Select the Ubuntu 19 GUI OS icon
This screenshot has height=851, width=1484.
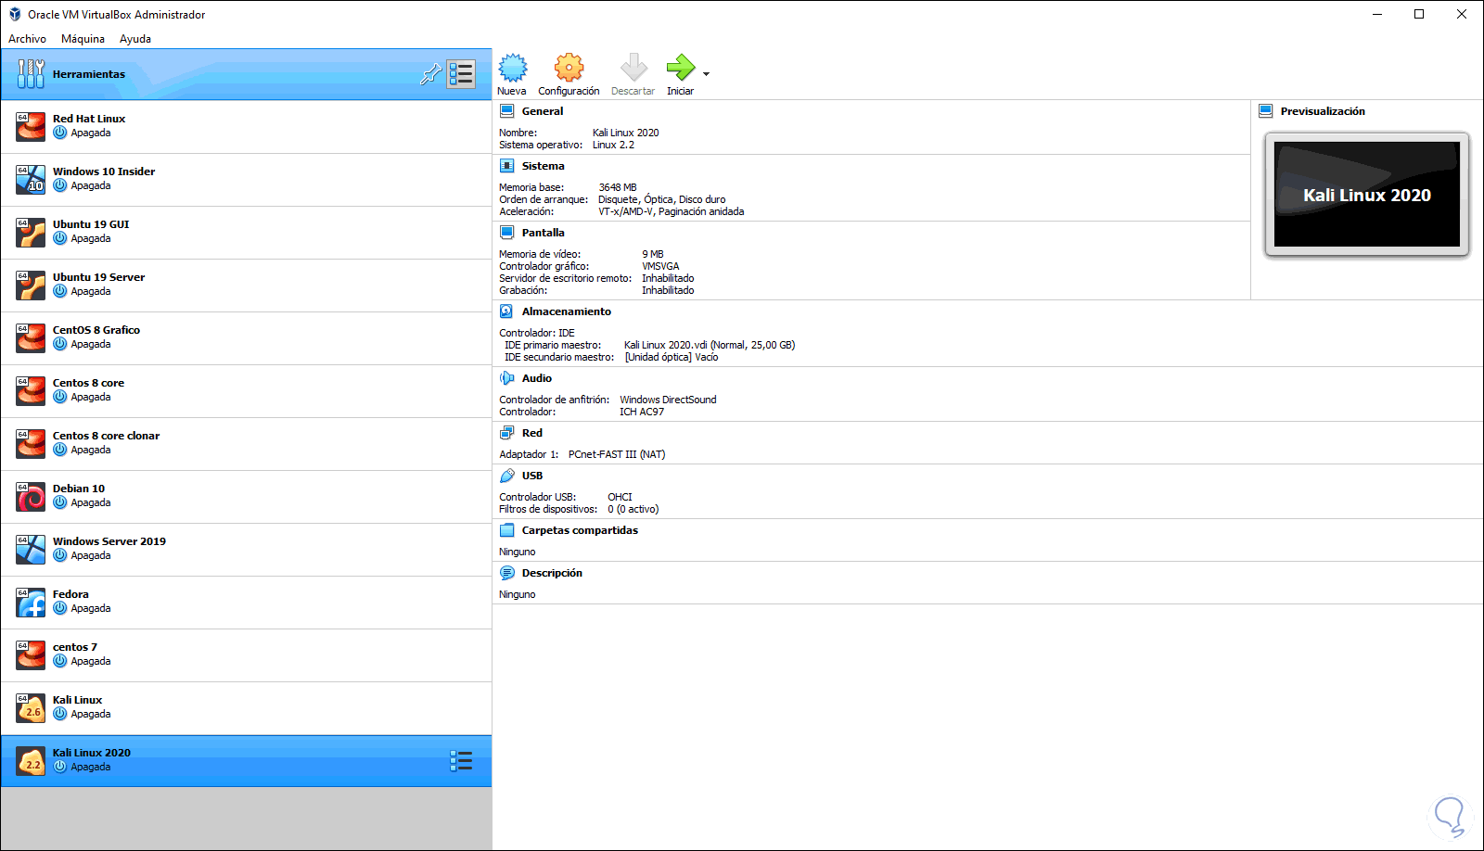point(31,232)
